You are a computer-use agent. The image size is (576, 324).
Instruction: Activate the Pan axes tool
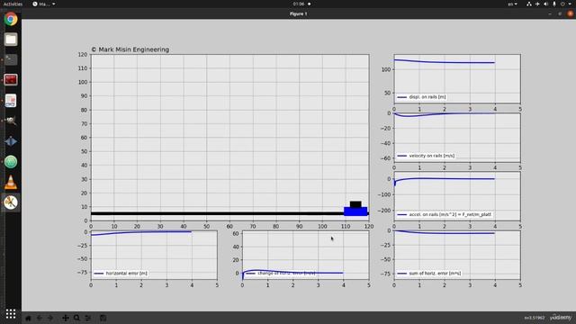pyautogui.click(x=66, y=318)
